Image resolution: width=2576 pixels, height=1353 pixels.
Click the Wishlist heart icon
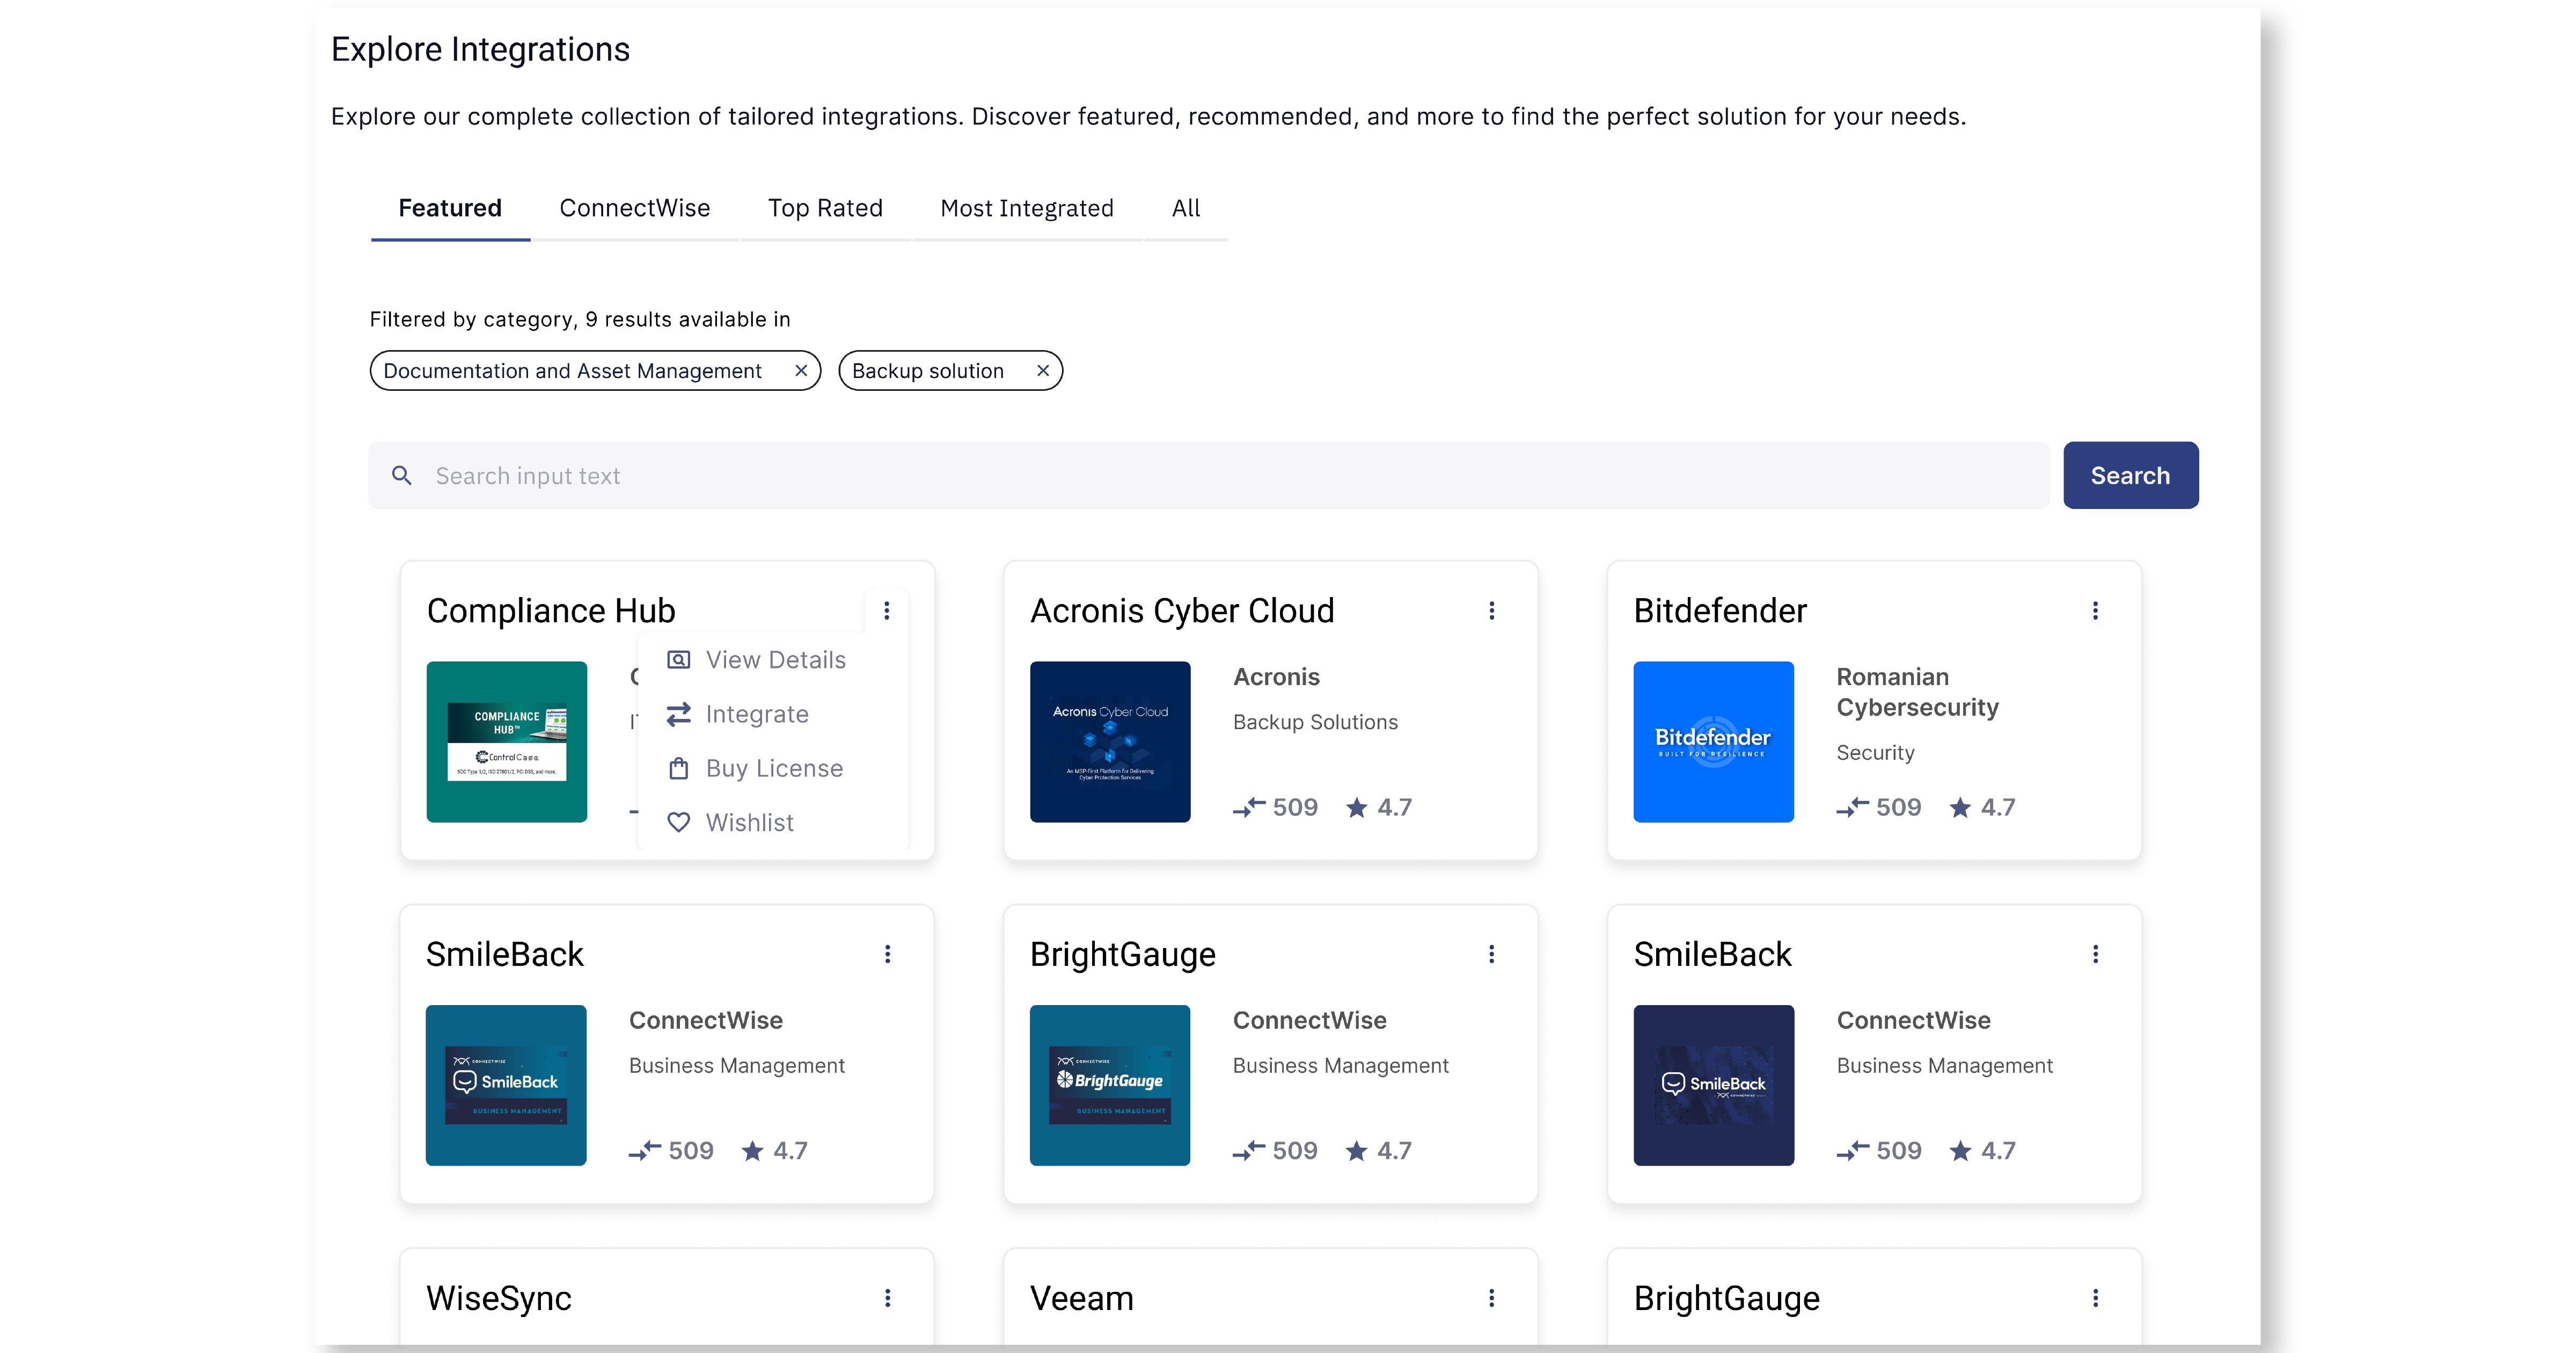point(679,821)
